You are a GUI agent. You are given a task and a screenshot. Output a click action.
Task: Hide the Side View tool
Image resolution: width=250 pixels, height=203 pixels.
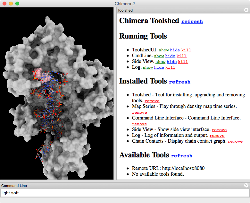(x=172, y=62)
